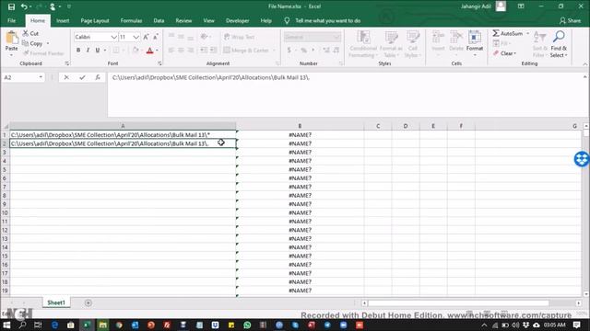Click the Dropbox badge icon
Image resolution: width=590 pixels, height=331 pixels.
[582, 159]
